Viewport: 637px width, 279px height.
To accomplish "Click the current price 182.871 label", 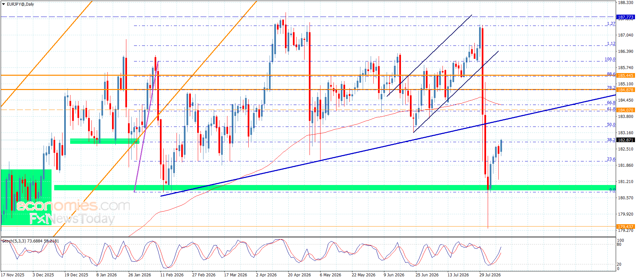I will (625, 140).
